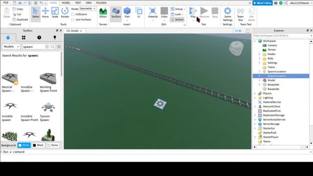Open the UI insert tool
This screenshot has width=313, height=176.
pos(138,13)
